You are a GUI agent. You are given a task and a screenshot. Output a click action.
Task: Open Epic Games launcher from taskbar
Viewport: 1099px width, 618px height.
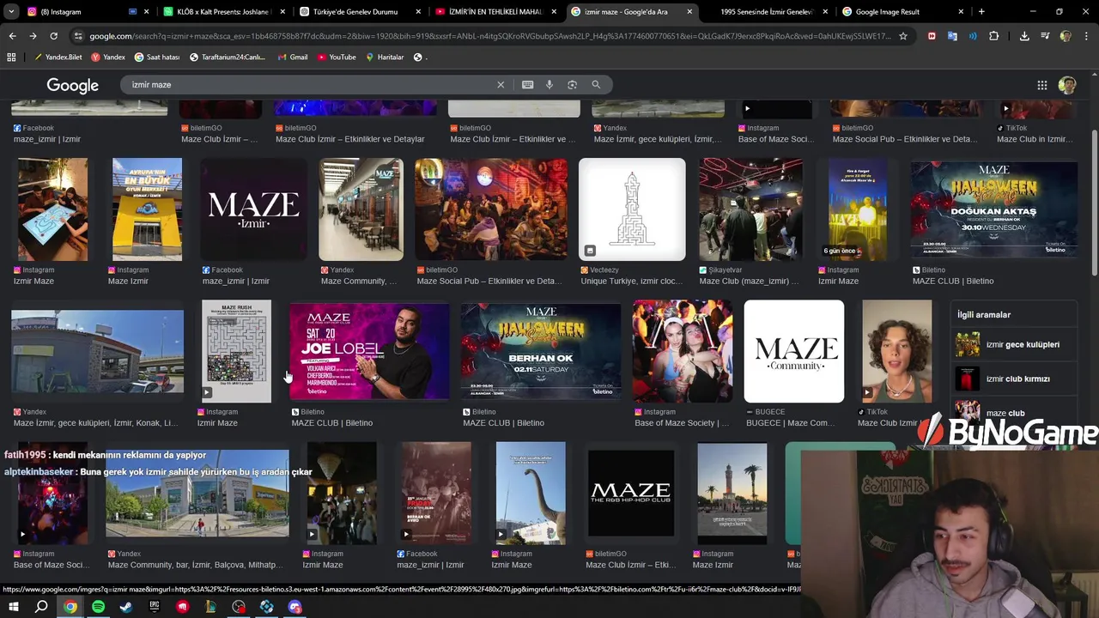(155, 607)
